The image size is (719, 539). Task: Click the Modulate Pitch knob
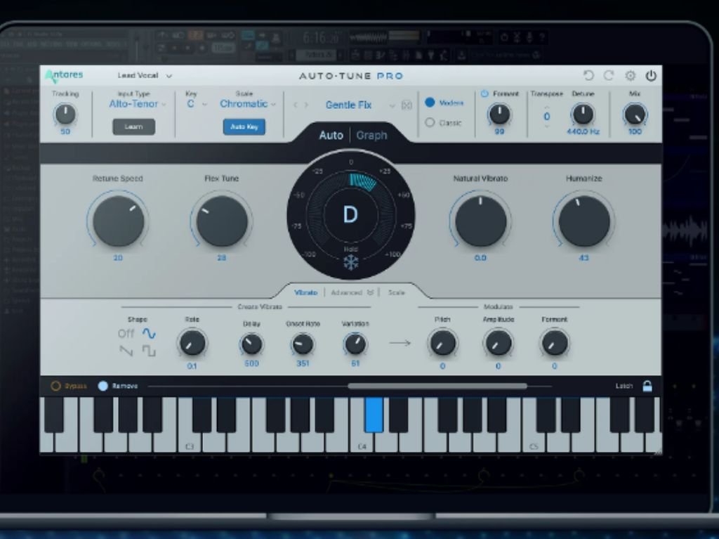[x=442, y=344]
